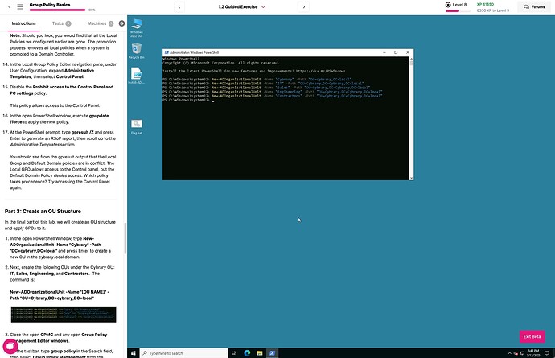This screenshot has width=555, height=358.
Task: Click the Windows Start button
Action: pos(134,352)
